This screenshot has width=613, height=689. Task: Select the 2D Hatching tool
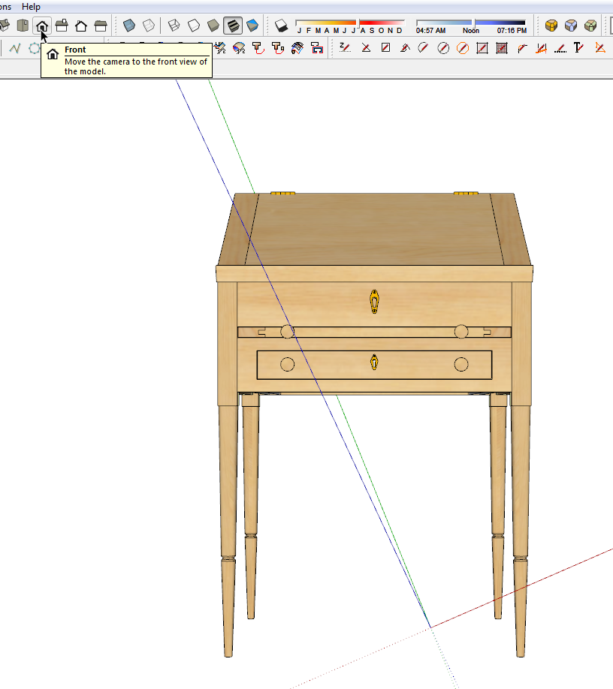[x=502, y=48]
